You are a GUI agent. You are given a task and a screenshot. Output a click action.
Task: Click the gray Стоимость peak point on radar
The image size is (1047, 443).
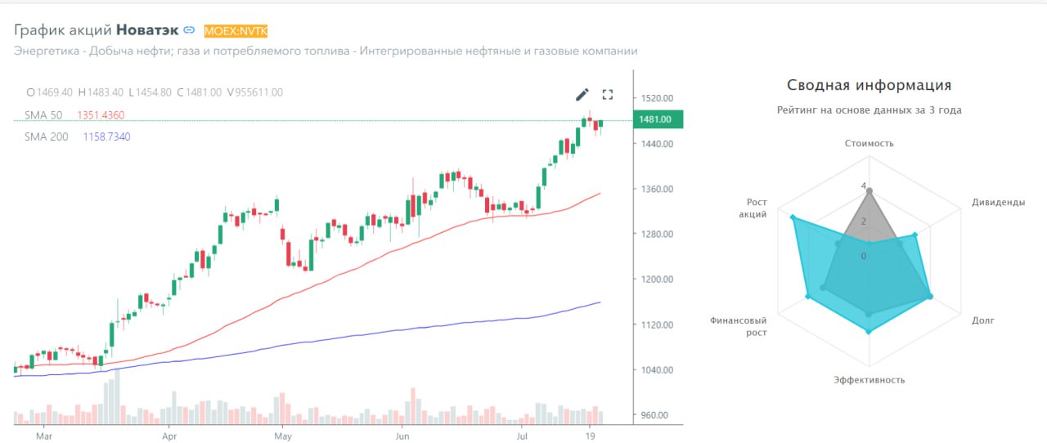click(870, 191)
